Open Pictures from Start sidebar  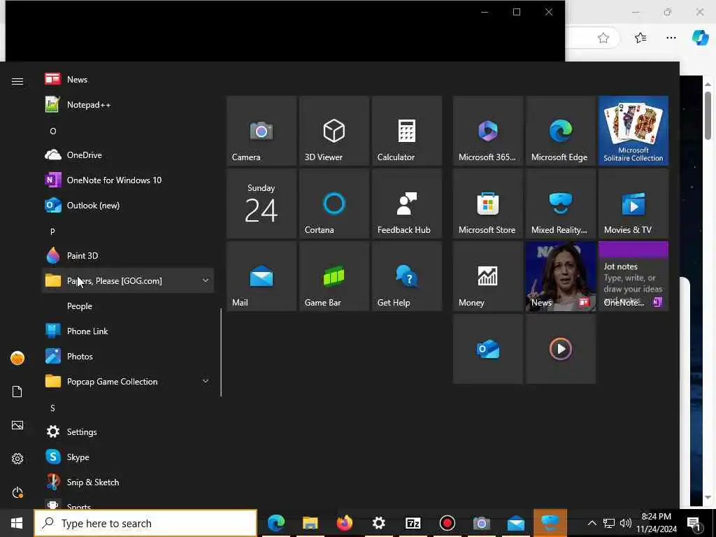point(17,425)
